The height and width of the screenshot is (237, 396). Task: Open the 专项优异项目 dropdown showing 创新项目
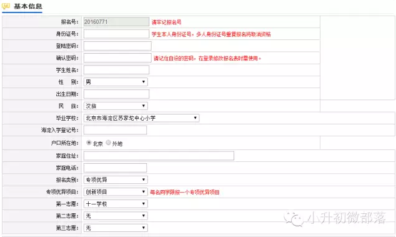(x=116, y=192)
